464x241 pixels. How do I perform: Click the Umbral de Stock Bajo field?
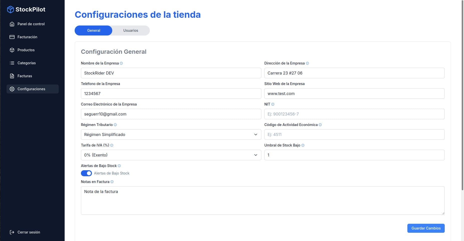[x=354, y=155]
